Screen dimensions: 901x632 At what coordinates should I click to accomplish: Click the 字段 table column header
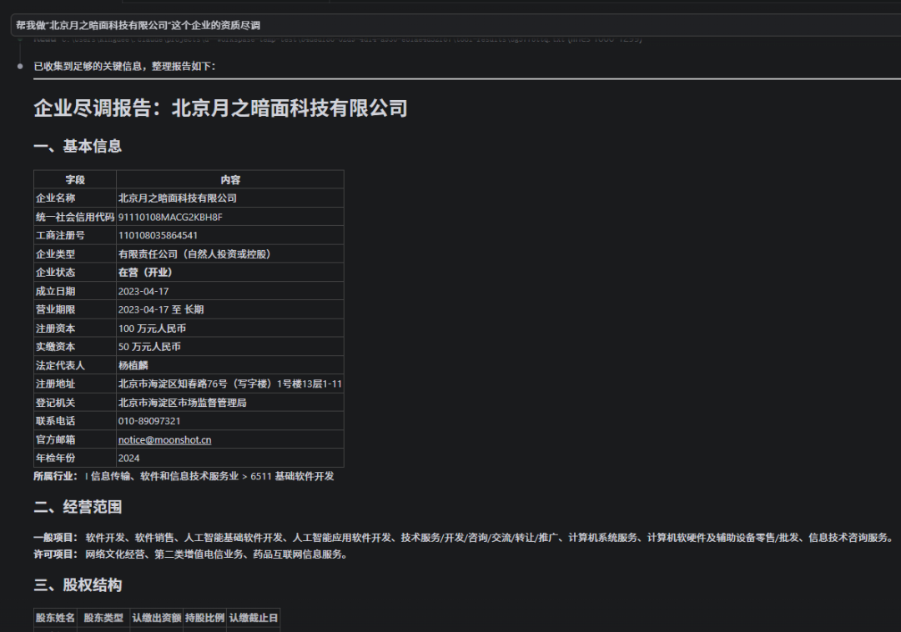(x=75, y=180)
